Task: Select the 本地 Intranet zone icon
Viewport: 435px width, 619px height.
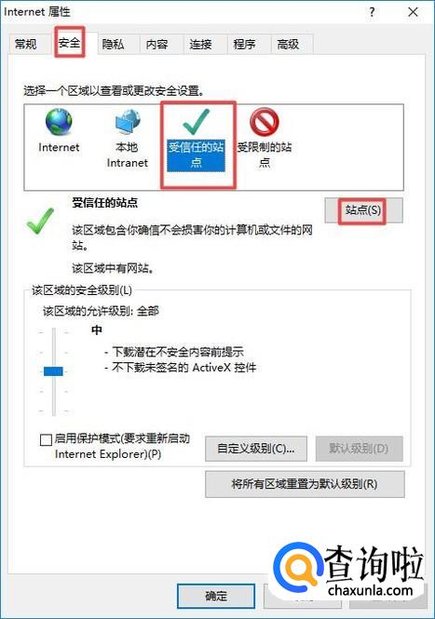Action: 128,122
